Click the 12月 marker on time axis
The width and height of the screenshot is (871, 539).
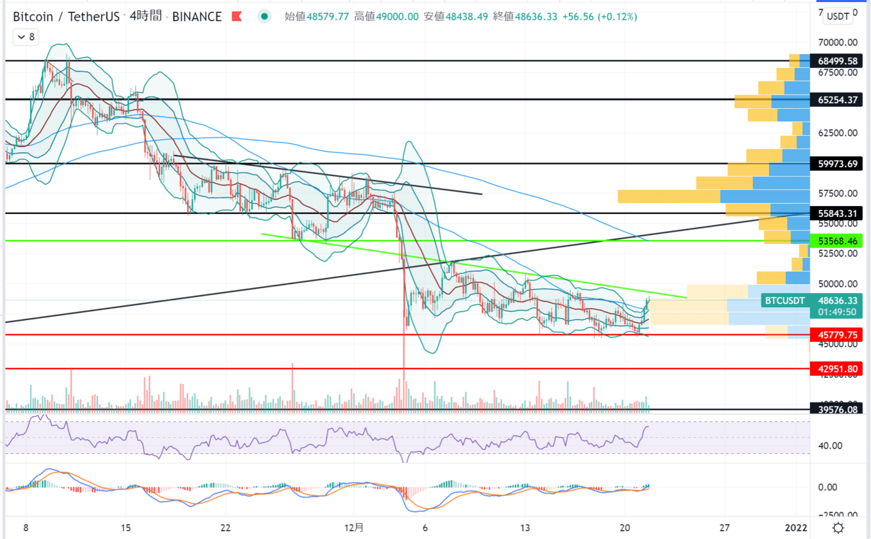tap(354, 527)
